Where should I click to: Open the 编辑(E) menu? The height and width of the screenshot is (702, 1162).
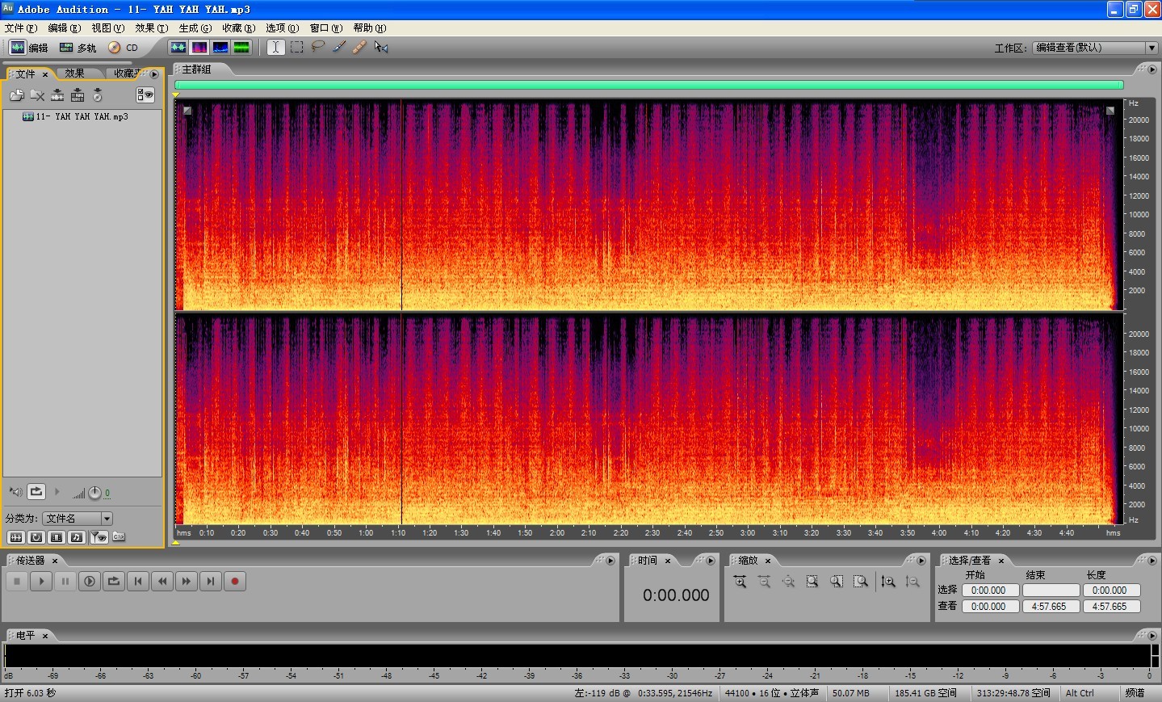[65, 28]
